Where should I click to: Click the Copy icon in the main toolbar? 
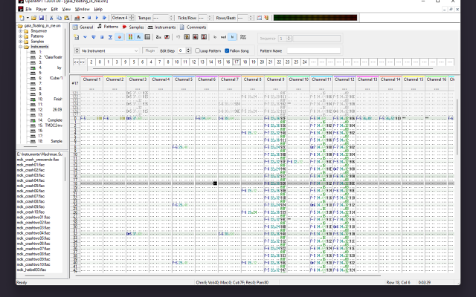59,18
